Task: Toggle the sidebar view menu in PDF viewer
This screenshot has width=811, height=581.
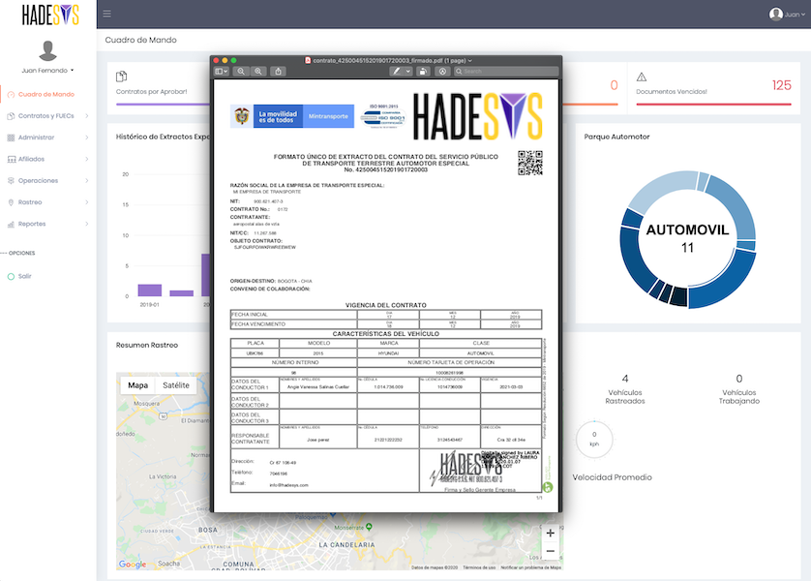Action: [x=222, y=72]
